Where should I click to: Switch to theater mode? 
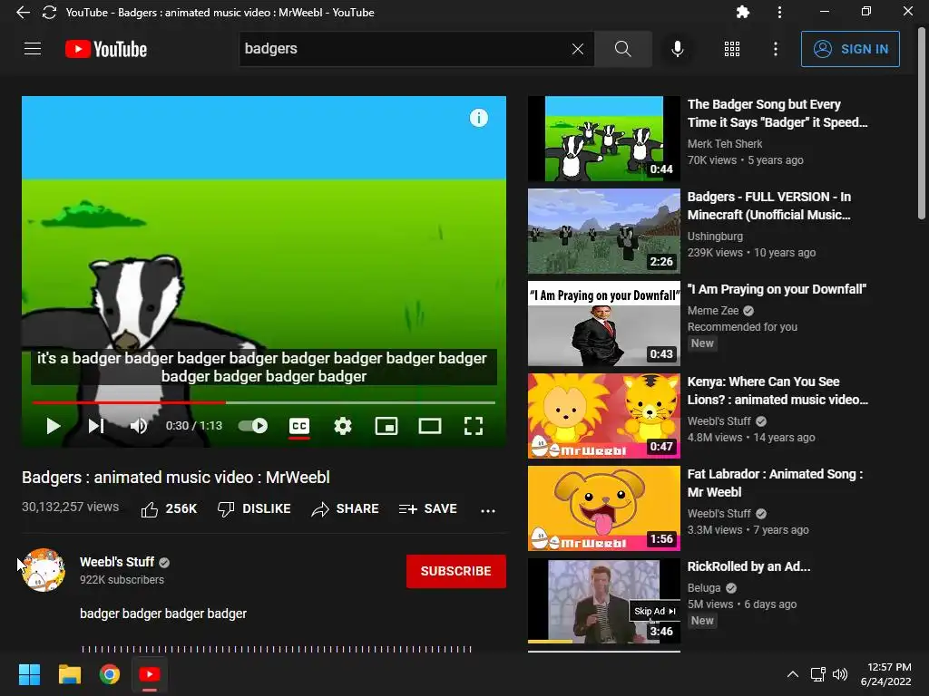pyautogui.click(x=429, y=426)
